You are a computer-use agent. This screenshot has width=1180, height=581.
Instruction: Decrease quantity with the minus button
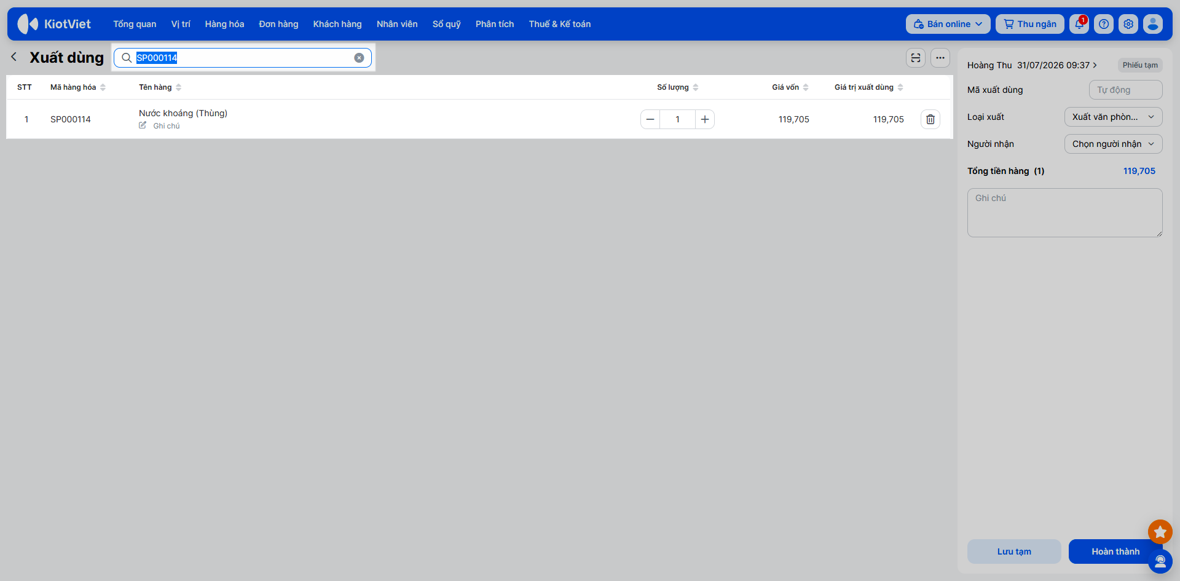650,119
